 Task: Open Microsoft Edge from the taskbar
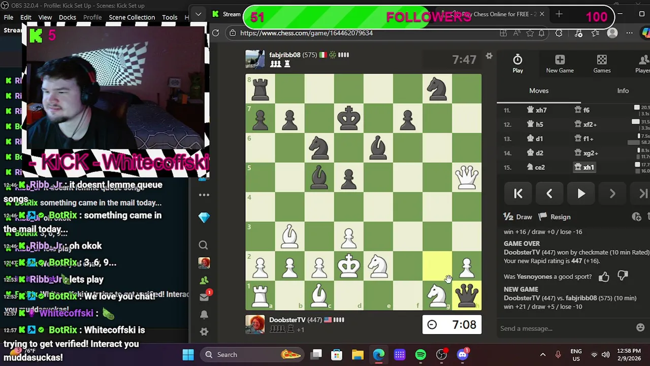tap(379, 355)
